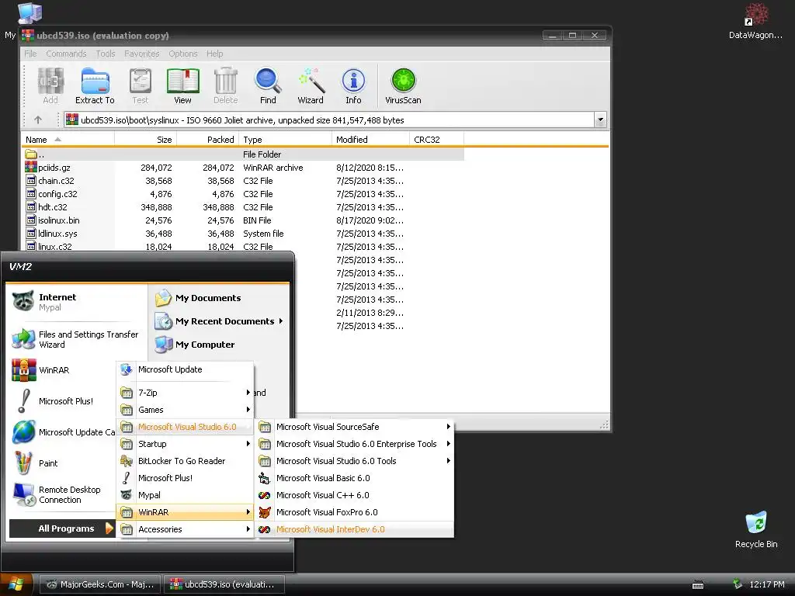Expand Microsoft Visual Studio 6.0 Tools

[x=355, y=461]
